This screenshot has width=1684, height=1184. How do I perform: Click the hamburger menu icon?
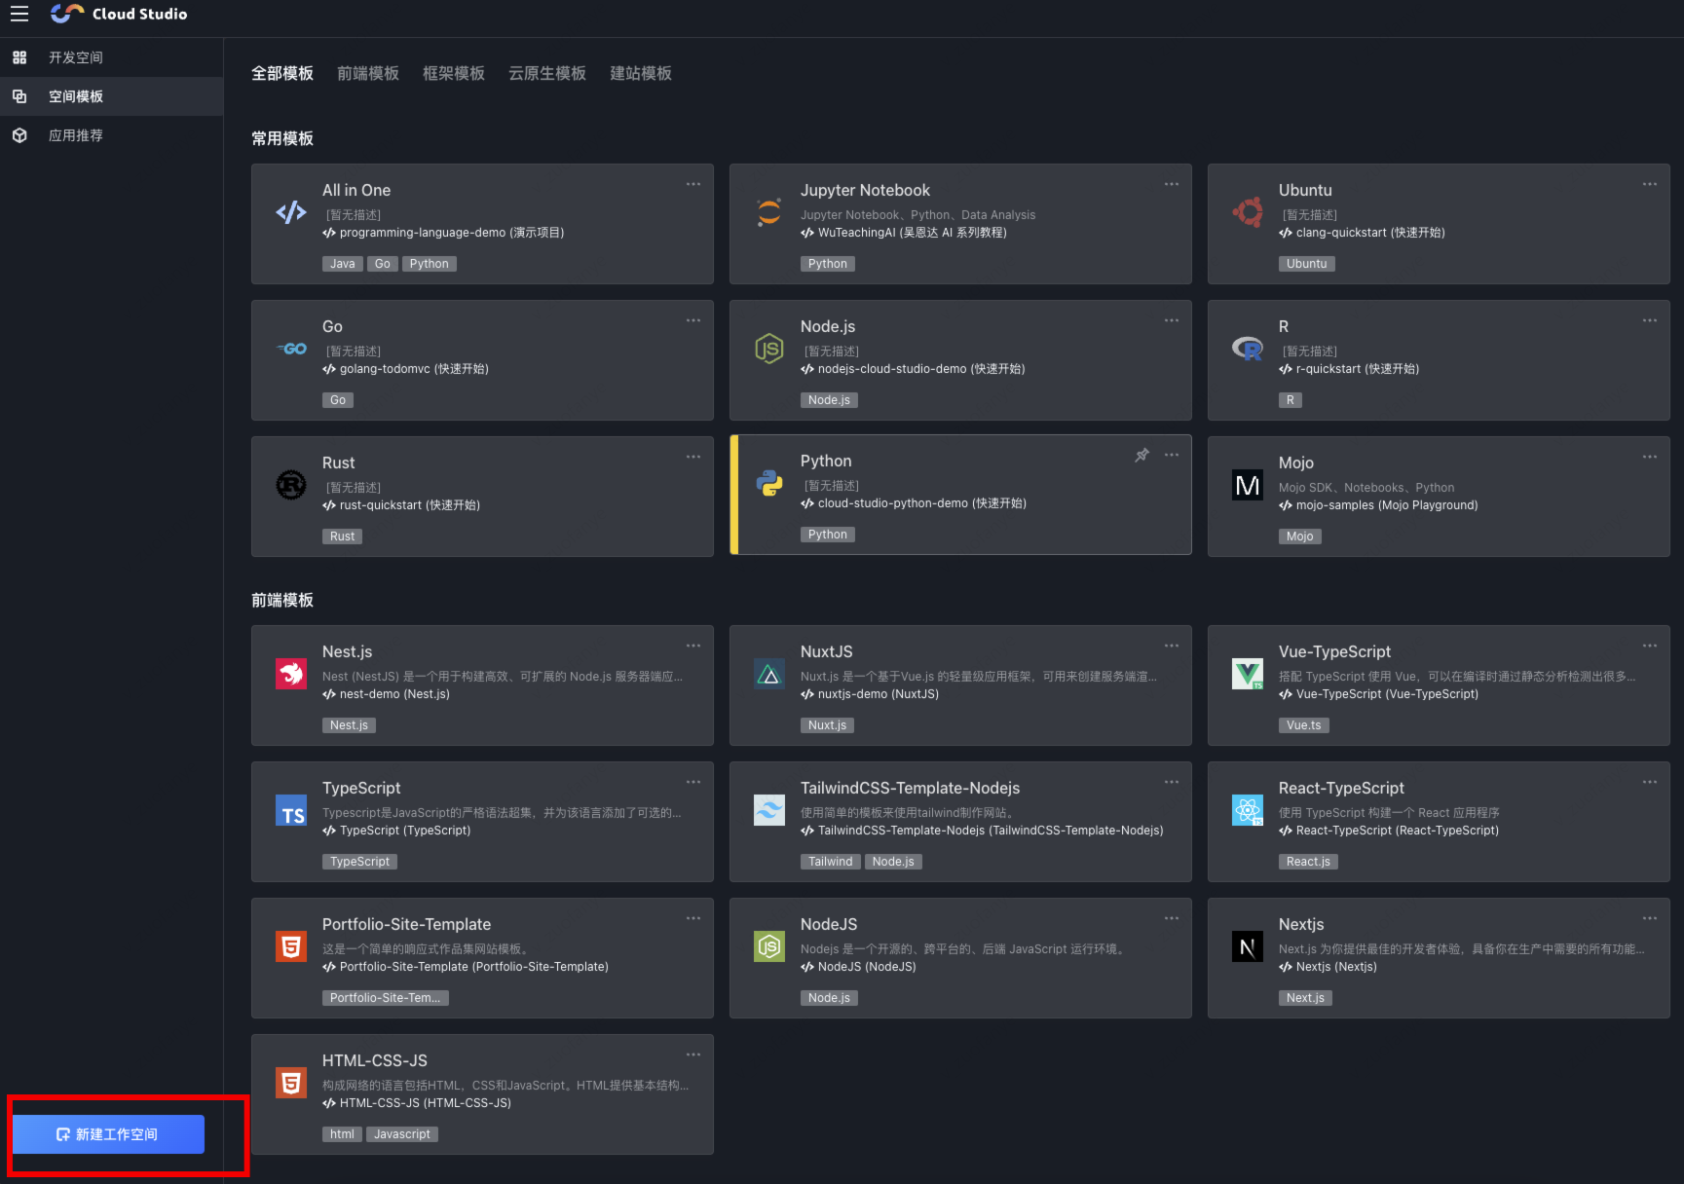pyautogui.click(x=19, y=14)
